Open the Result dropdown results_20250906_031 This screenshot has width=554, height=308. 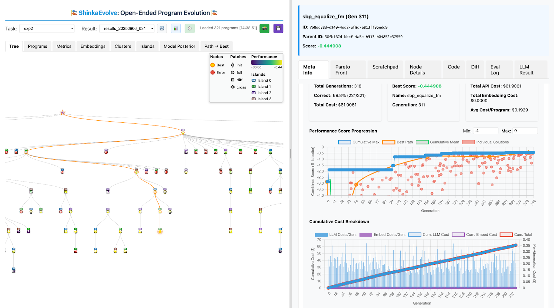coord(127,29)
